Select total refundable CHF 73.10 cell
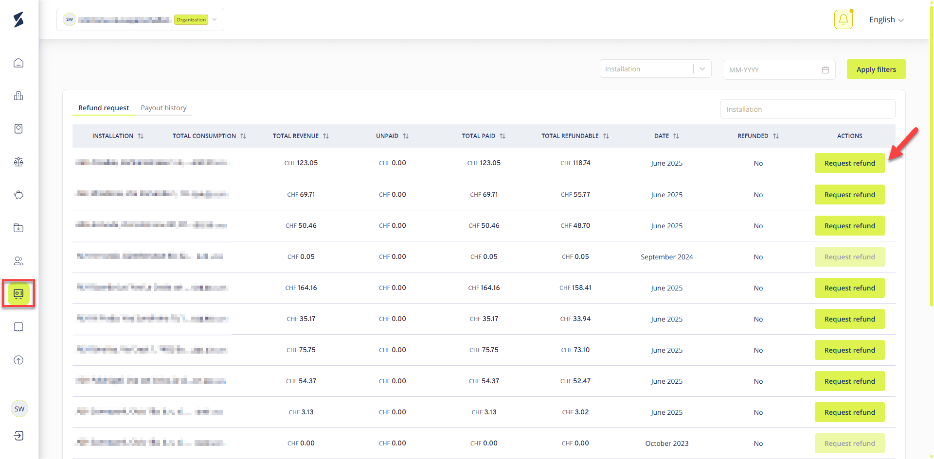Image resolution: width=934 pixels, height=459 pixels. (x=575, y=350)
